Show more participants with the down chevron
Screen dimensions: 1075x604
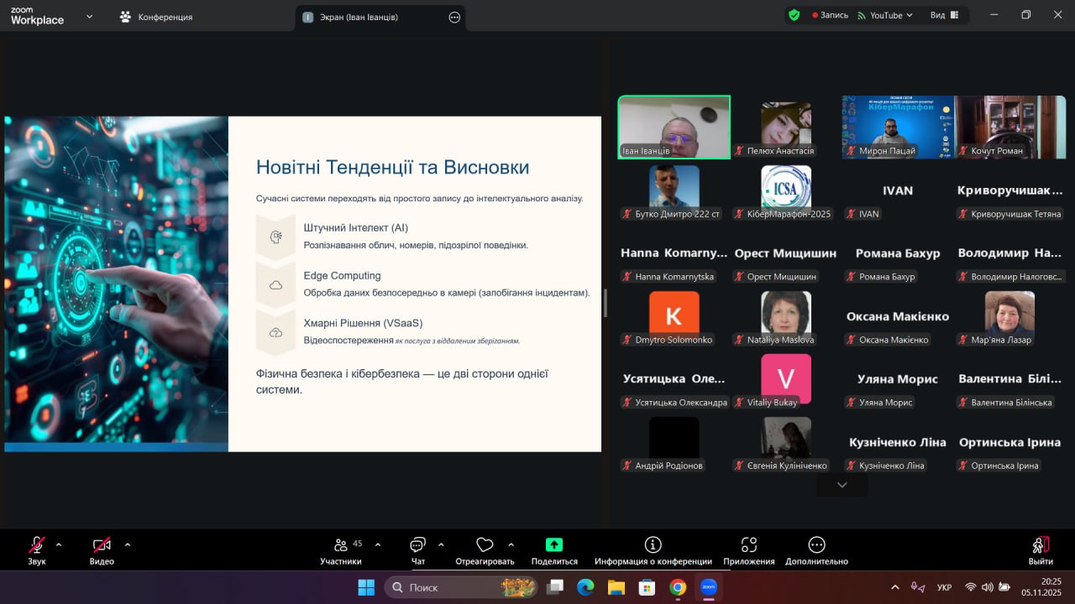pos(842,485)
